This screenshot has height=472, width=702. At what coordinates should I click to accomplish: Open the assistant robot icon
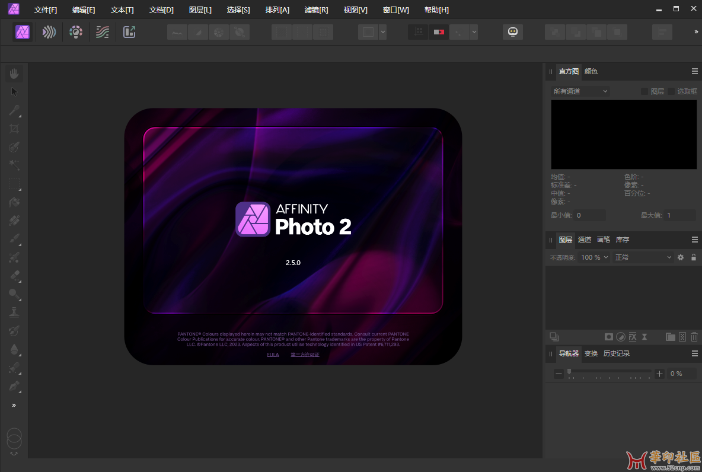tap(513, 32)
